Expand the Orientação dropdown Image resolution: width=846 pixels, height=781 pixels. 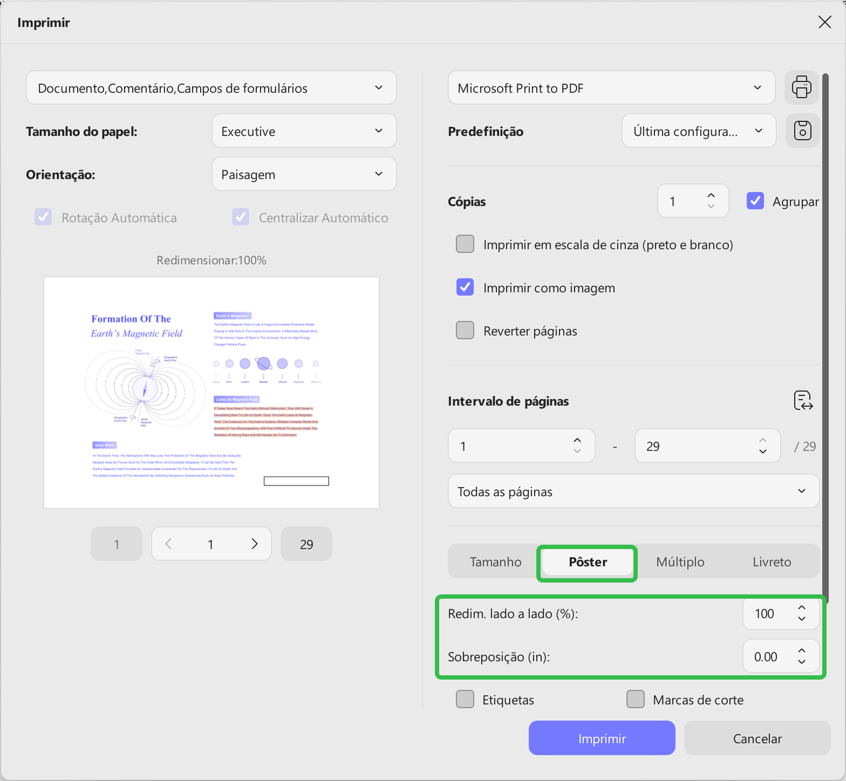(x=304, y=174)
